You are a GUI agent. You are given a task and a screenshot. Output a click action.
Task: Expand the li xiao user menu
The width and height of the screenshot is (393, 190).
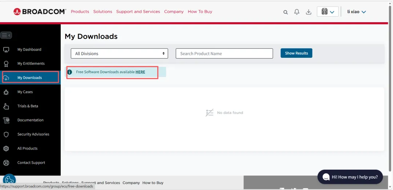357,12
